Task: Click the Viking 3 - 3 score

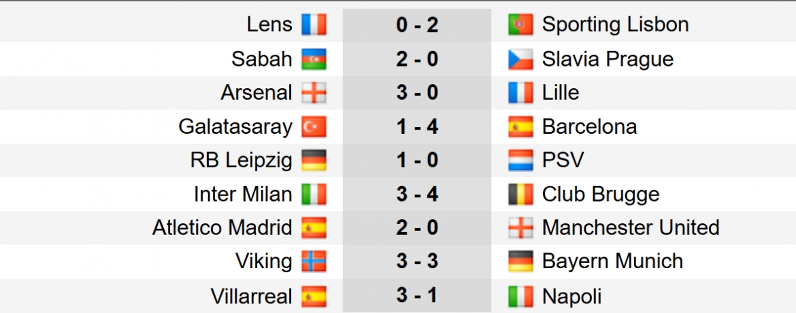Action: [417, 262]
